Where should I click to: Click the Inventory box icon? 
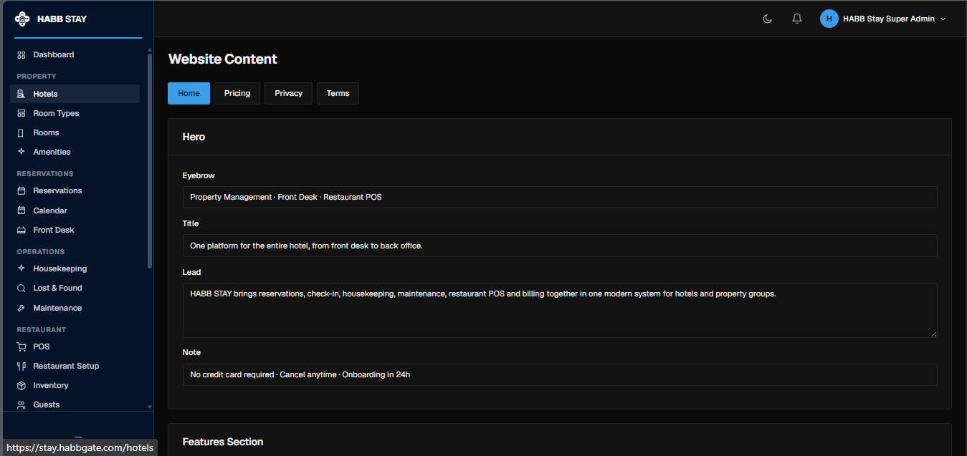pos(22,385)
